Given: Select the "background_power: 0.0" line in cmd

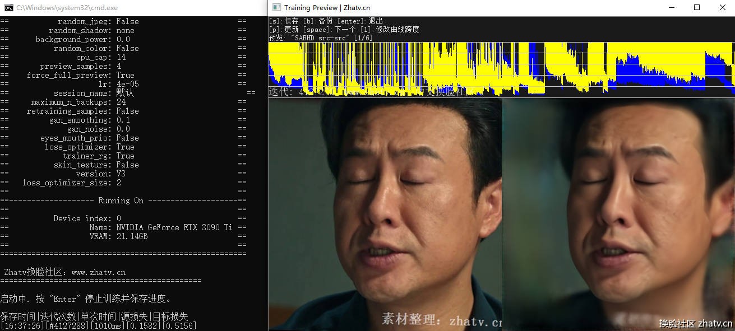Looking at the screenshot, I should (x=82, y=39).
